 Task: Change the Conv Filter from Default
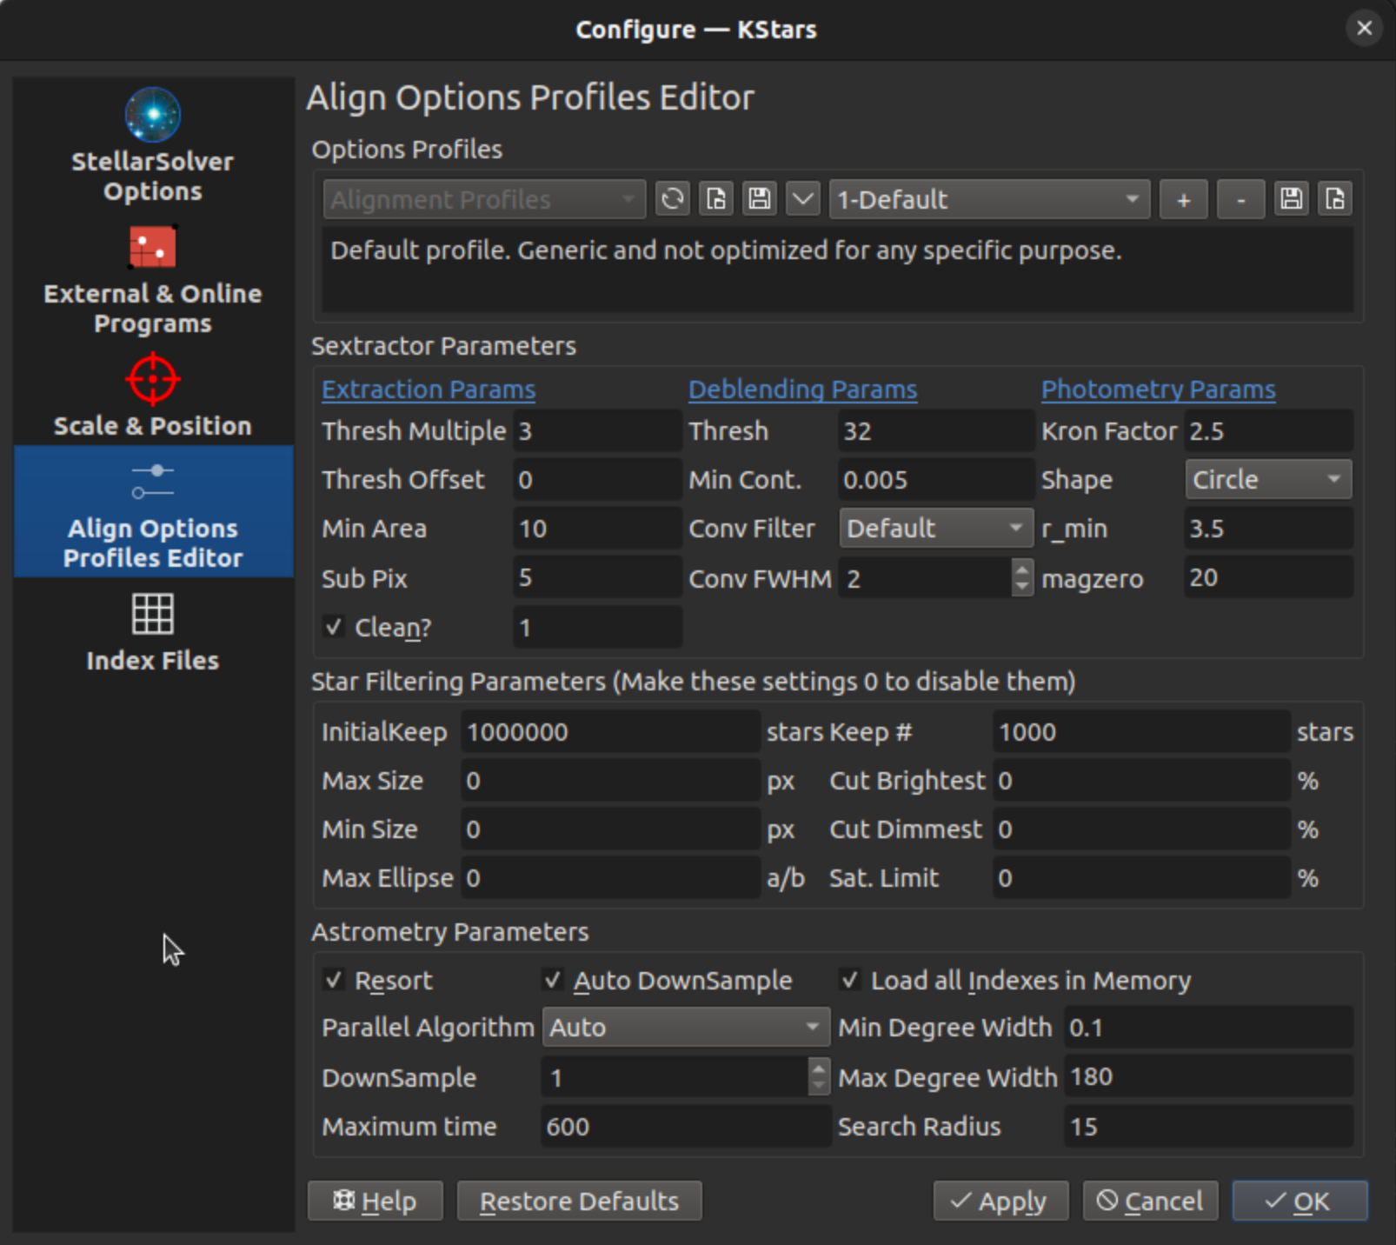click(935, 528)
